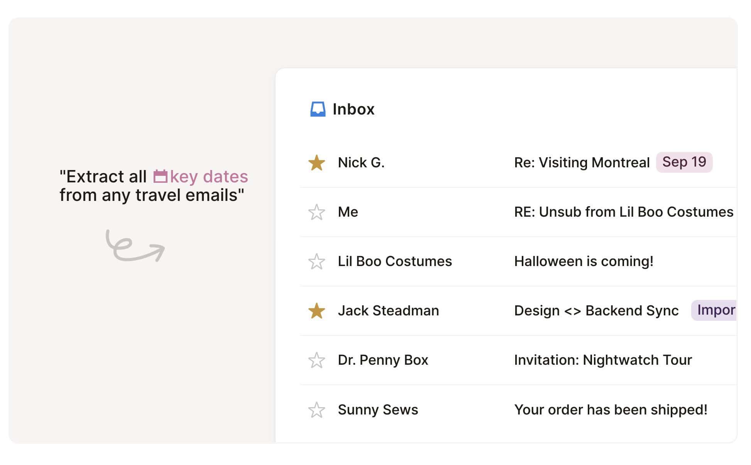Star the Lil Boo Costumes email
The height and width of the screenshot is (465, 751).
tap(316, 261)
